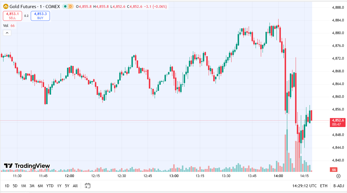Select the 3M time range

tap(32, 186)
